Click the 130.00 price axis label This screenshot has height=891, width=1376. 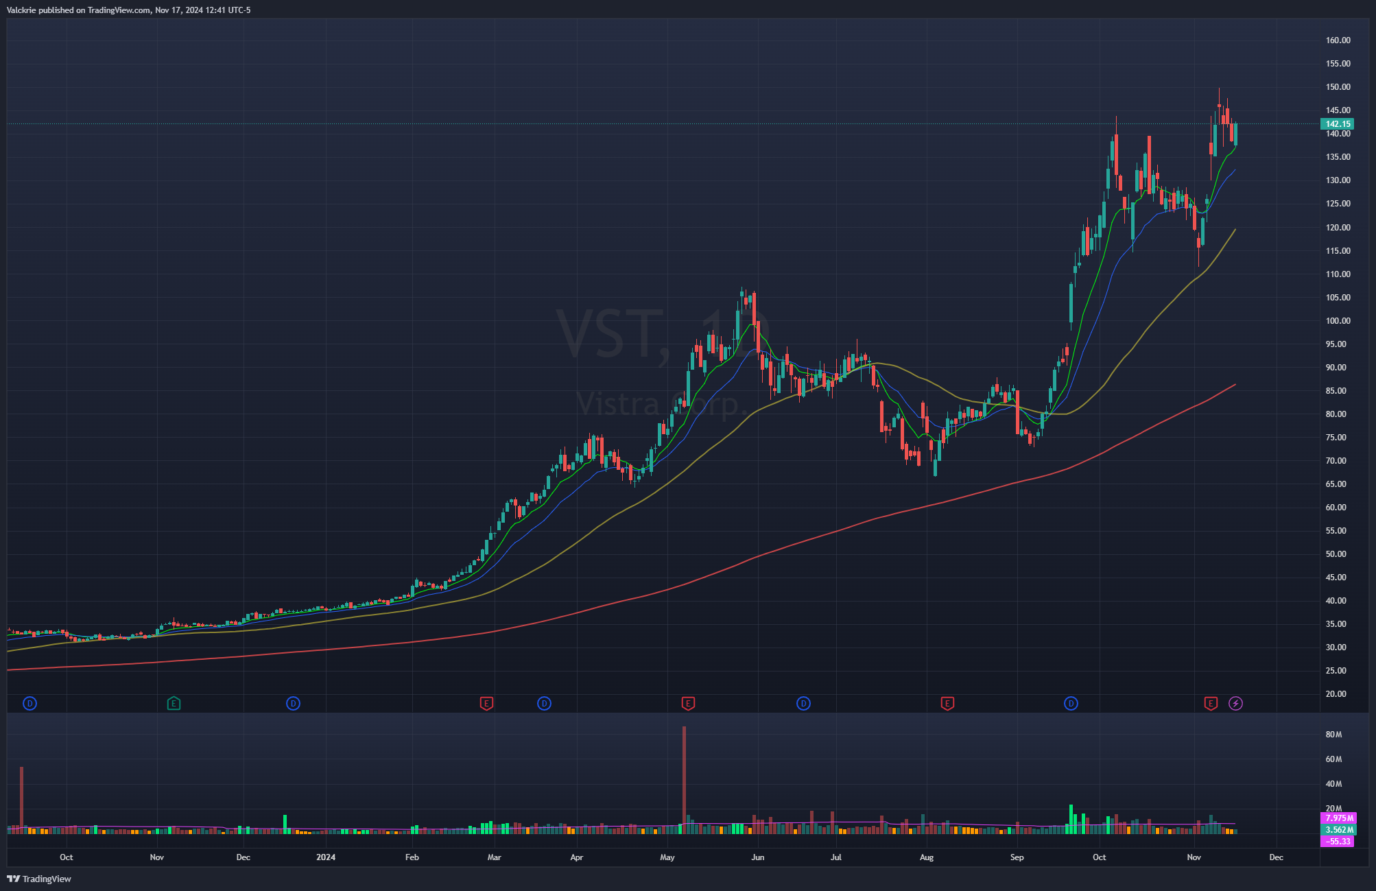tap(1338, 180)
